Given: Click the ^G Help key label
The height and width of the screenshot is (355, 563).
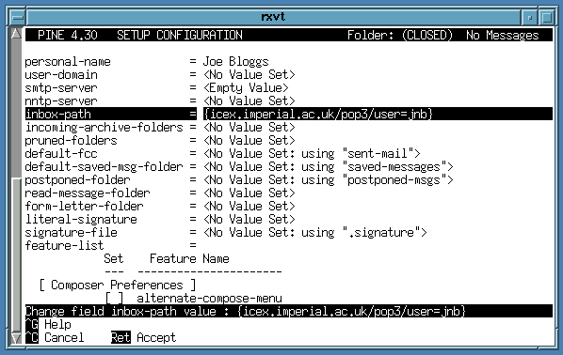Looking at the screenshot, I should click(x=48, y=325).
